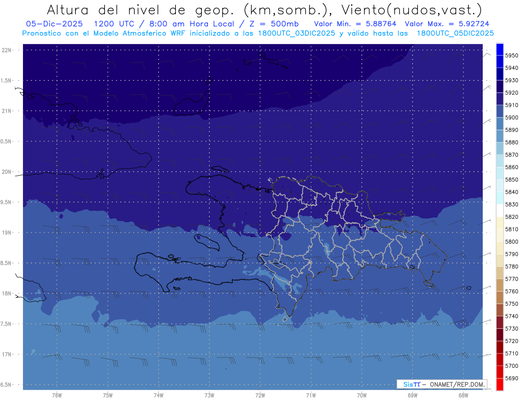Viewport: 520px width, 401px height.
Task: Click 'Valor Max. = 5.92724'
Action: [x=447, y=24]
